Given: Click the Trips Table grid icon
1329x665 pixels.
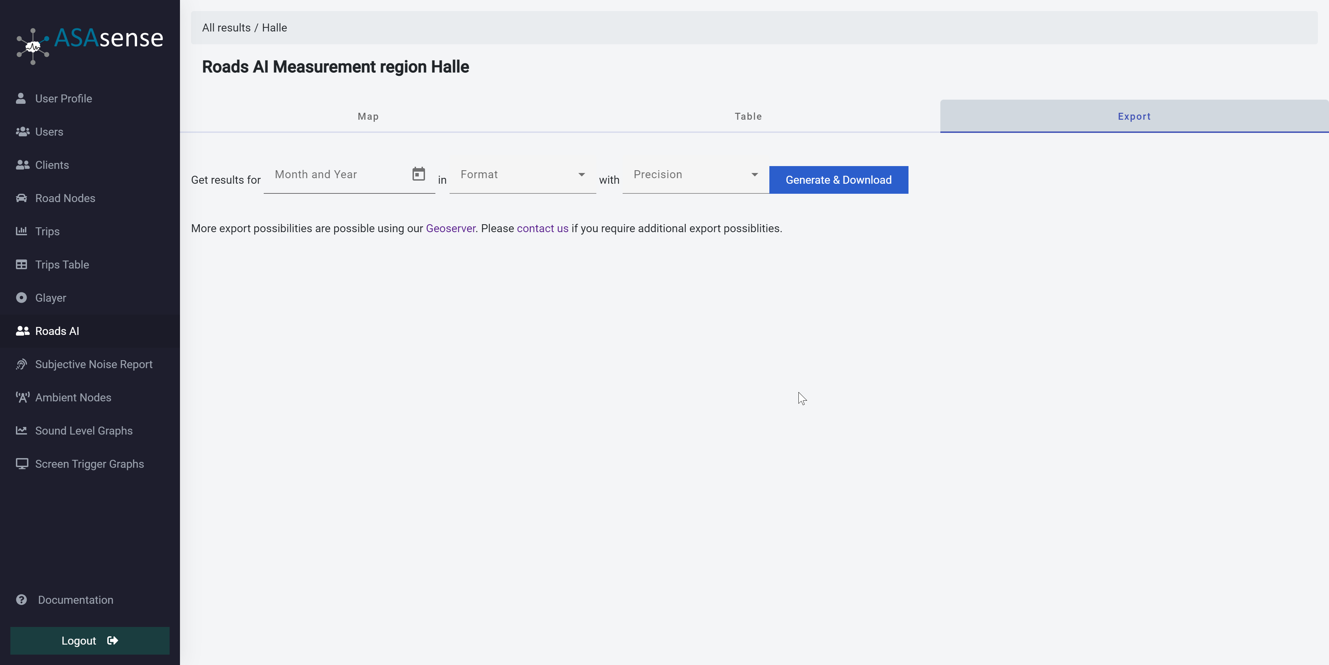Looking at the screenshot, I should [x=21, y=265].
